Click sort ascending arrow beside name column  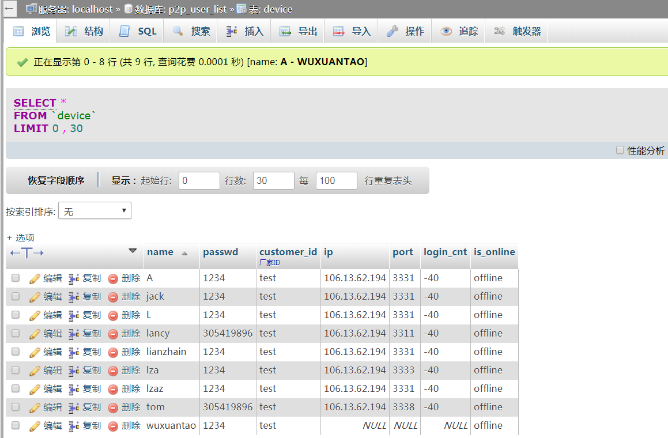coord(184,254)
